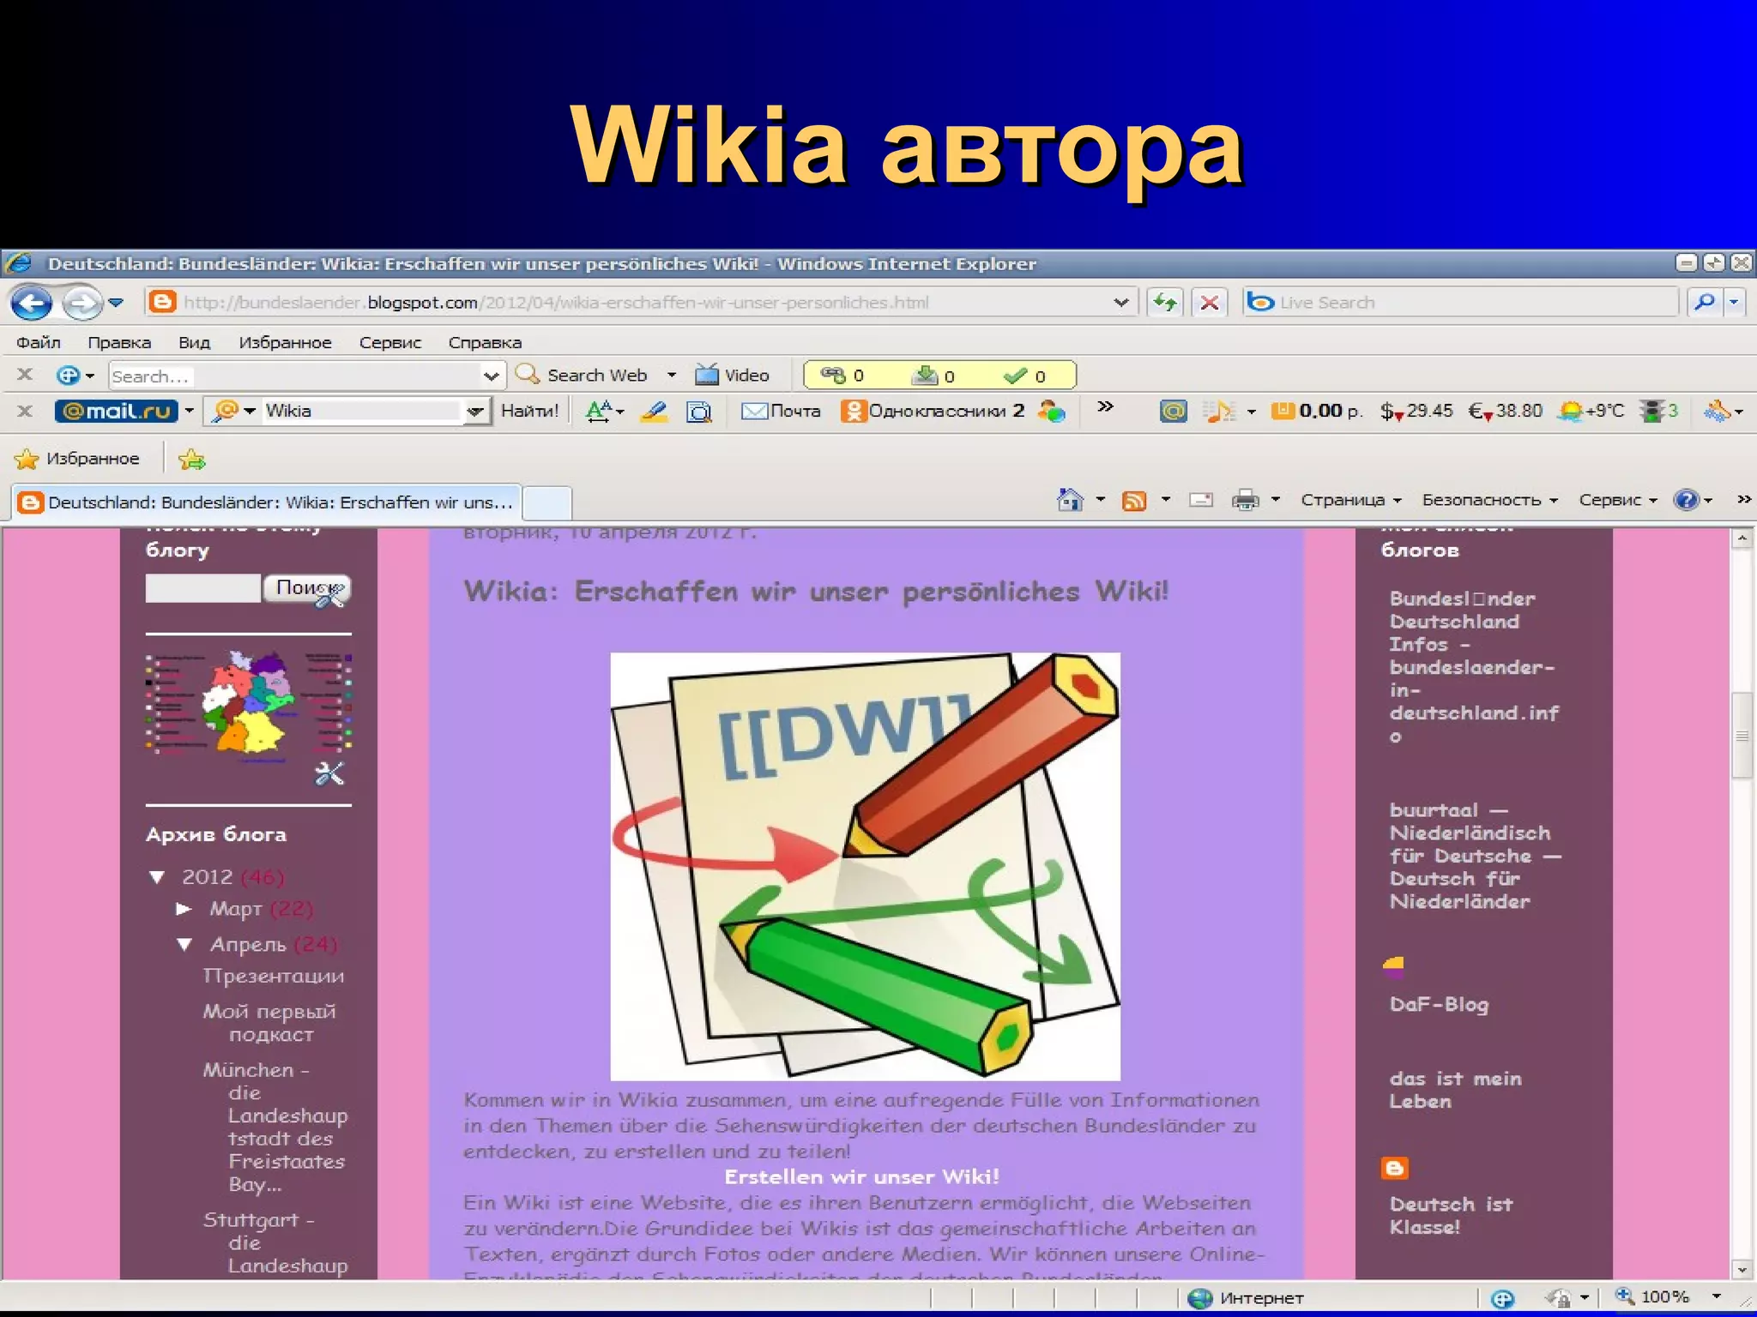Open a new blank tab
Screen dimensions: 1757x1317
(x=547, y=502)
